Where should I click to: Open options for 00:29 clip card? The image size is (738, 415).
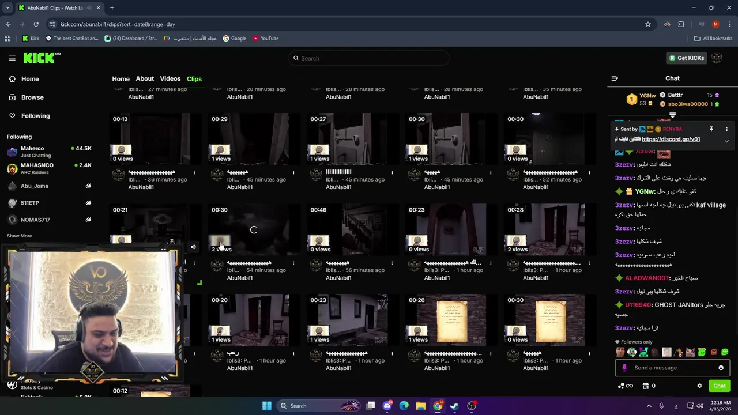point(293,172)
